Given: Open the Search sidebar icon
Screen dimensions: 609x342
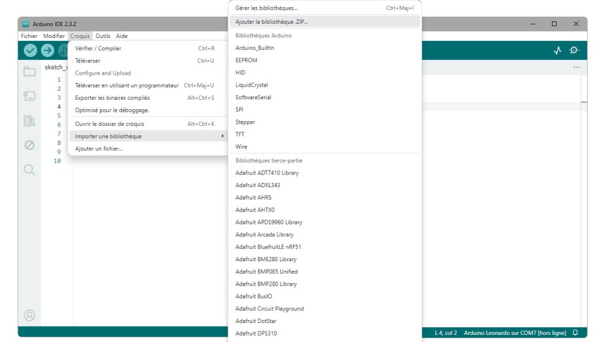Looking at the screenshot, I should (29, 170).
